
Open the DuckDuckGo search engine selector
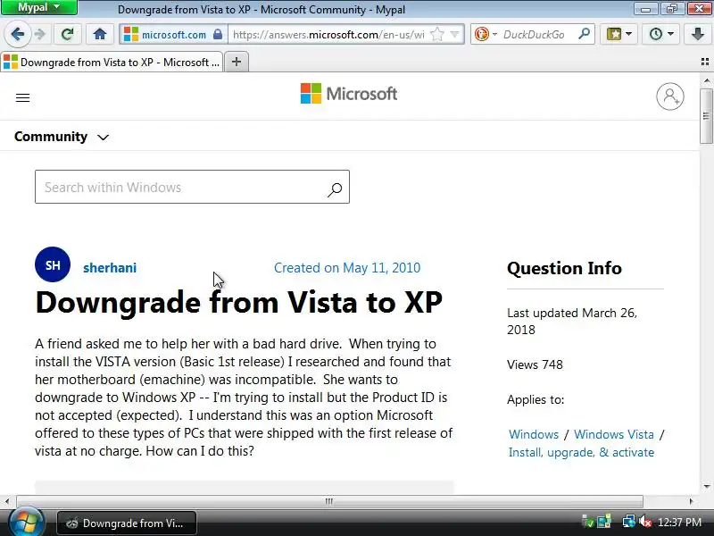coord(486,34)
